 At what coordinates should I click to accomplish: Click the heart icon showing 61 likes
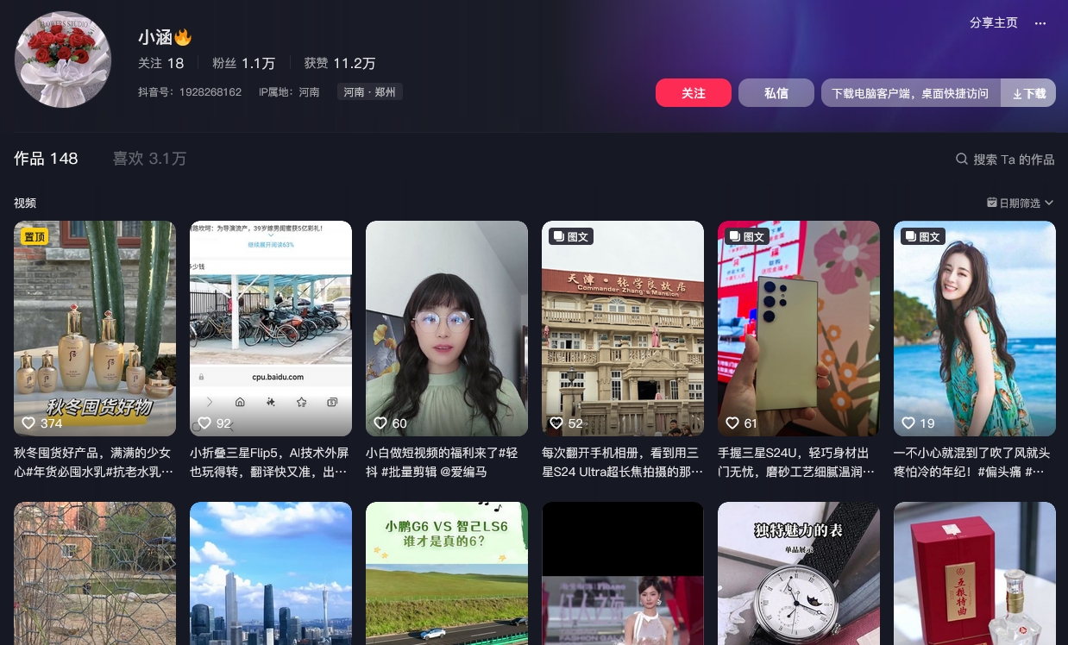(x=732, y=423)
